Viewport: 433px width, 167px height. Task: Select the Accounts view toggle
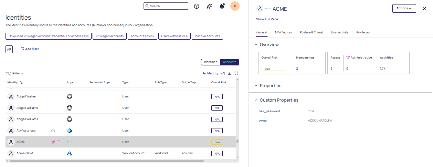click(x=230, y=62)
